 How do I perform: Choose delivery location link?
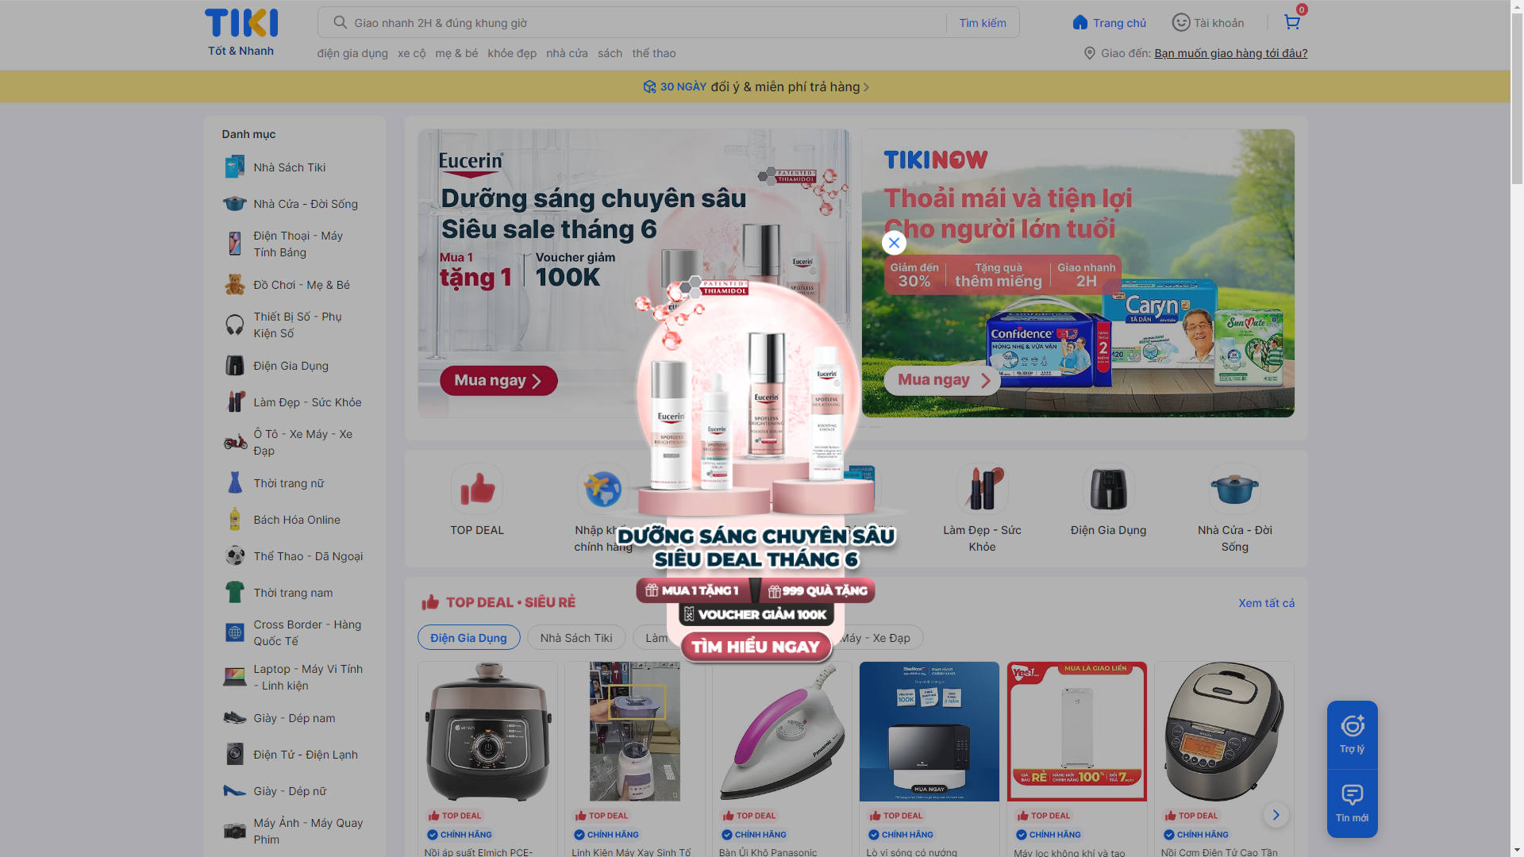(1230, 53)
